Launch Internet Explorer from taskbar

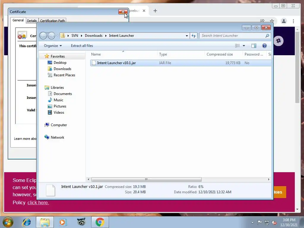pos(27,222)
